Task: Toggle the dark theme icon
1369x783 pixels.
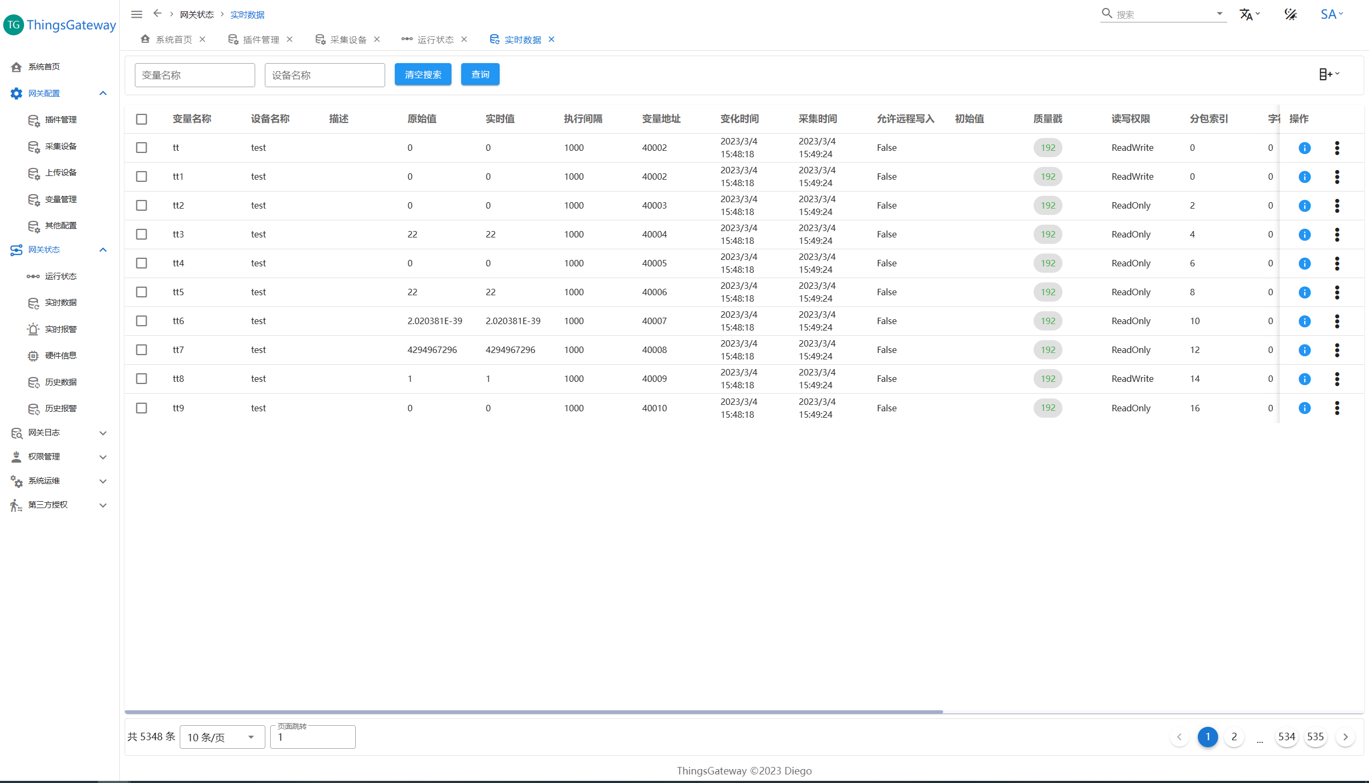Action: (1290, 14)
